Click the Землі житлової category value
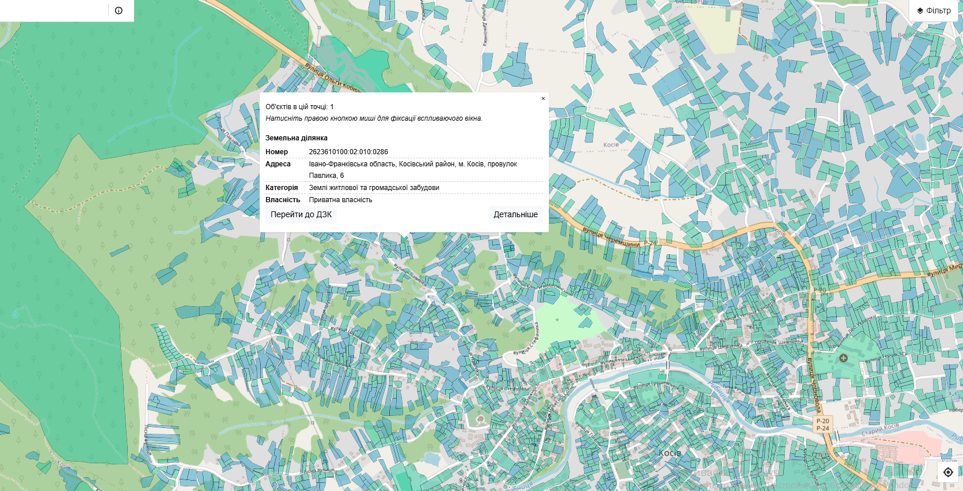Image resolution: width=963 pixels, height=491 pixels. 374,188
